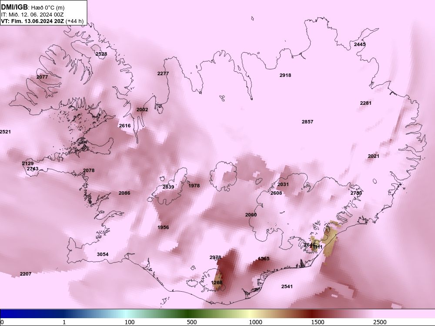Screen dimensions: 435x326
Task: Click the 2541 height value
Action: pyautogui.click(x=287, y=286)
